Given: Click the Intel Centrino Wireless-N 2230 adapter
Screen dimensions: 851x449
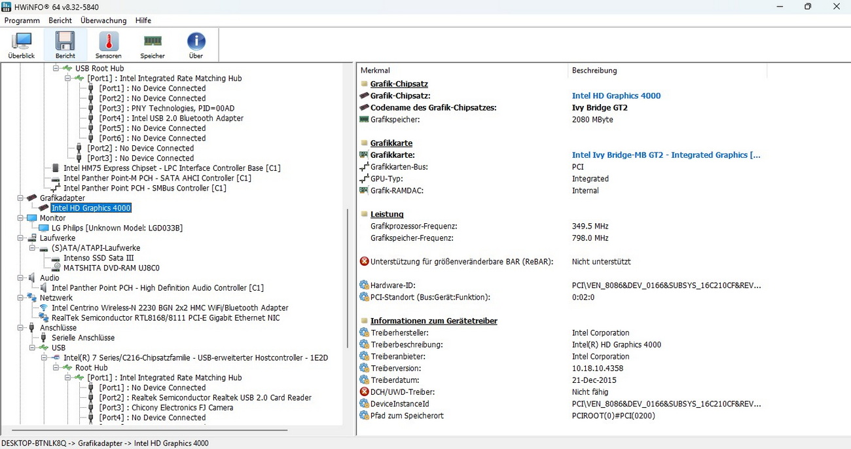Looking at the screenshot, I should 170,308.
